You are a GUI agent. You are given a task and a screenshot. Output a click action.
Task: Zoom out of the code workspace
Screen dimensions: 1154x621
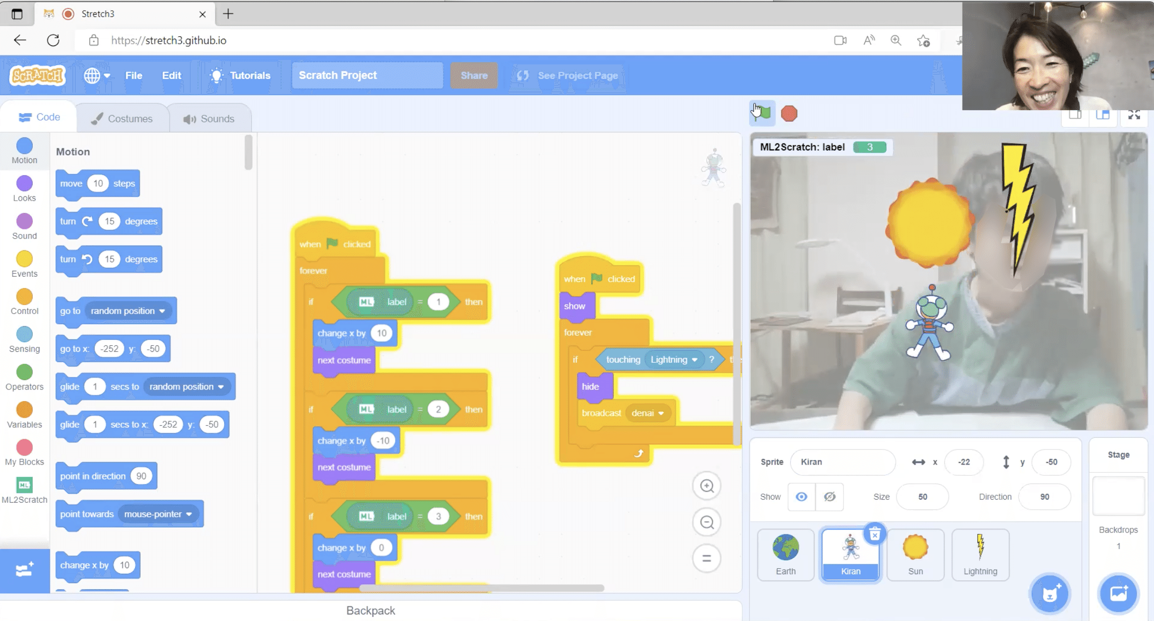point(707,522)
